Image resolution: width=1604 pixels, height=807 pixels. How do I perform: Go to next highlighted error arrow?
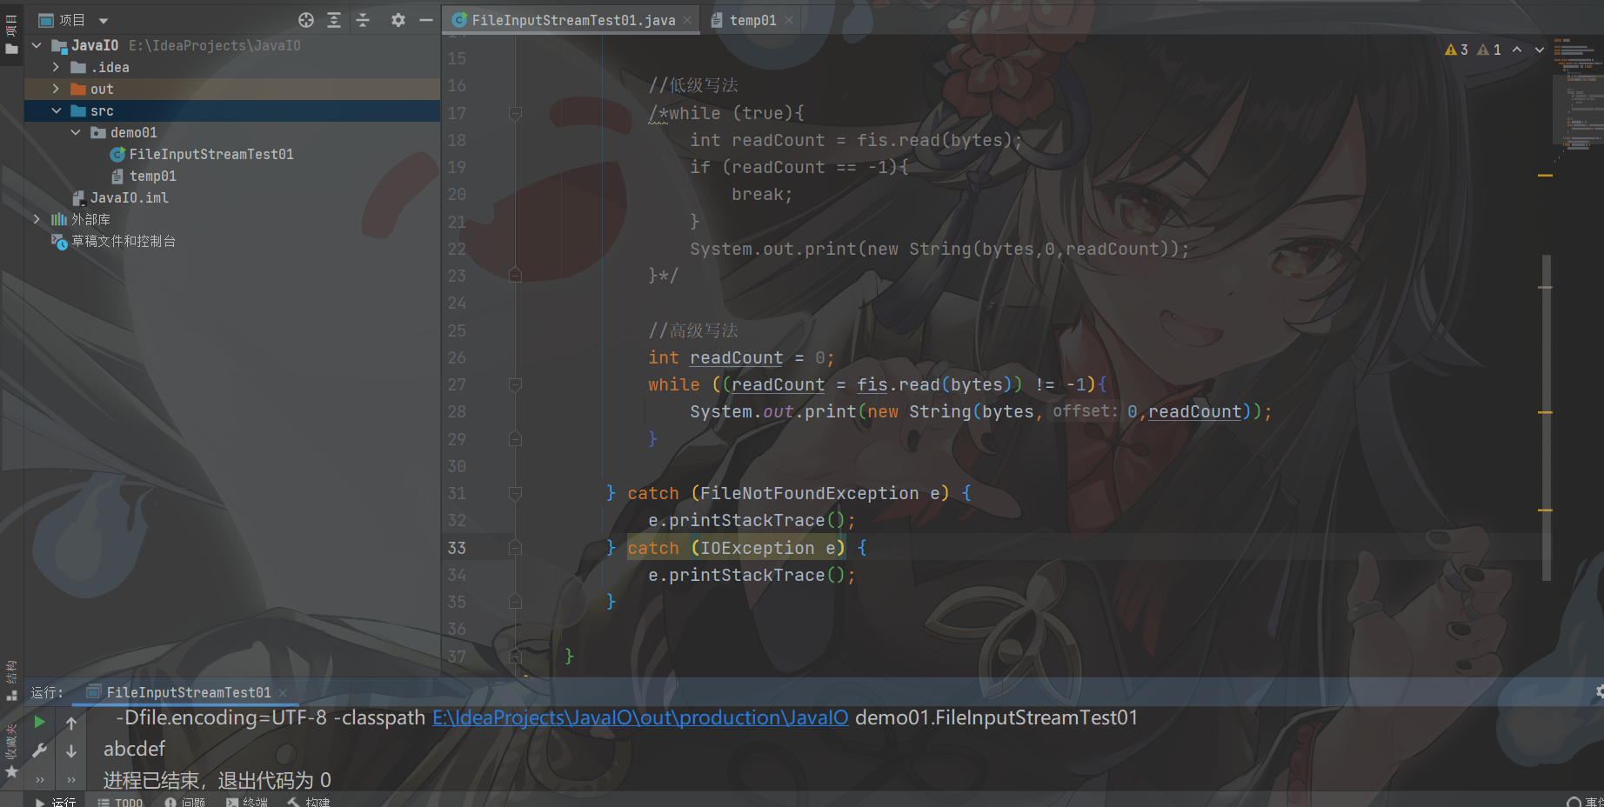pos(1540,50)
